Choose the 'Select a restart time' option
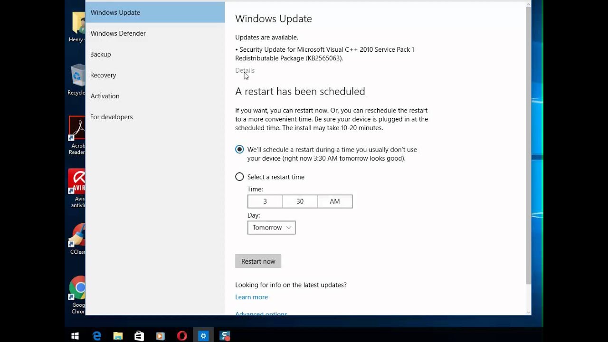 tap(239, 177)
